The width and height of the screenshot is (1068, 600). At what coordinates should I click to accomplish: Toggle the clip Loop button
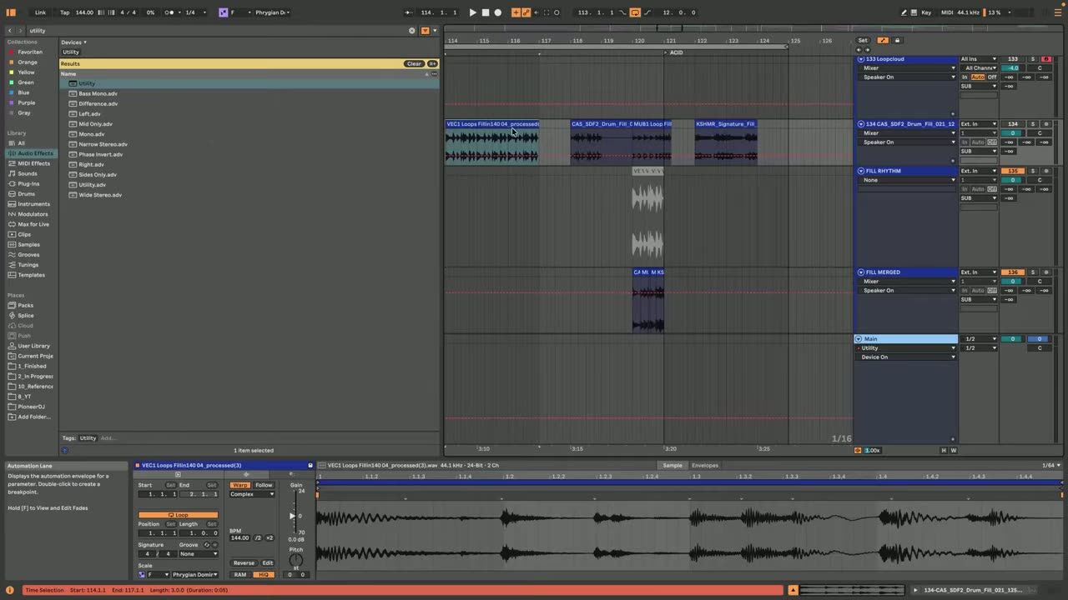tap(179, 515)
